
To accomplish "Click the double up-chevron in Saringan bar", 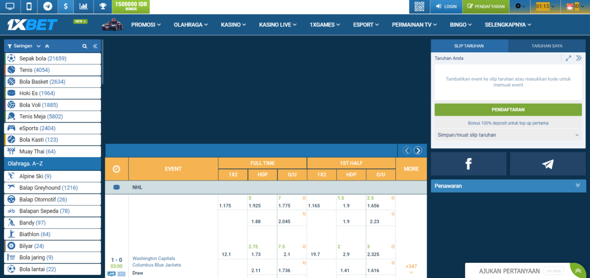I will pos(47,46).
